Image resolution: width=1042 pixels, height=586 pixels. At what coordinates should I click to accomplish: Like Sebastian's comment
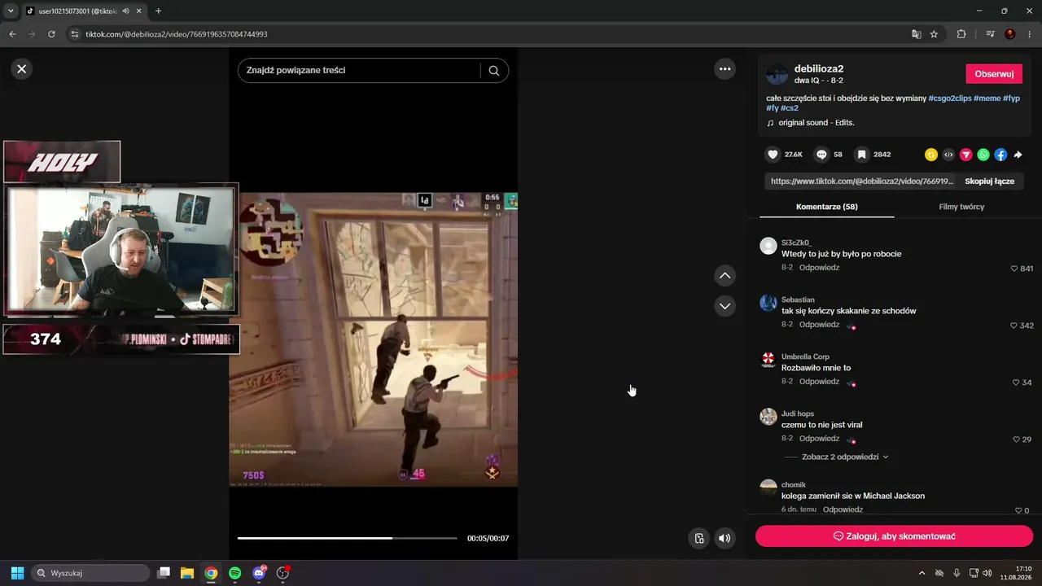tap(1014, 326)
